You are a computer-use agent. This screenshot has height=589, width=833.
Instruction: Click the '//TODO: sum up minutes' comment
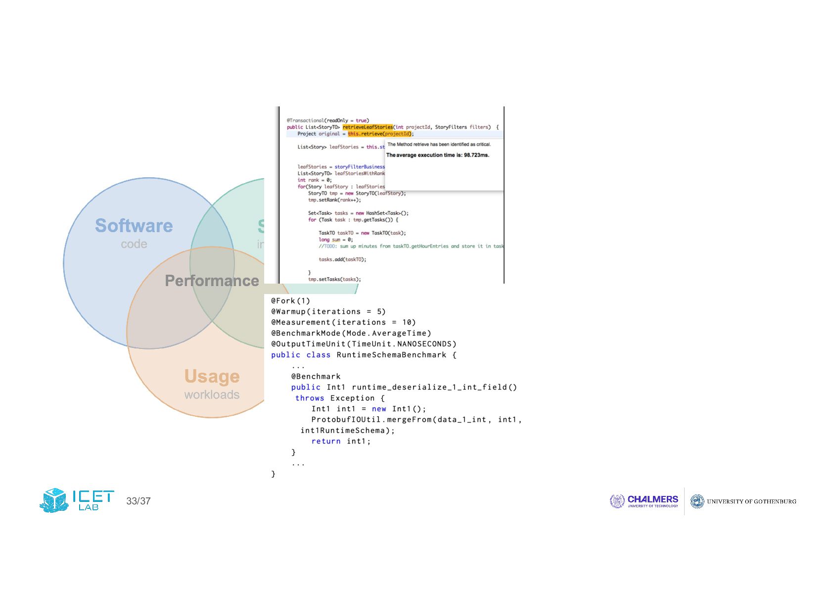point(412,246)
